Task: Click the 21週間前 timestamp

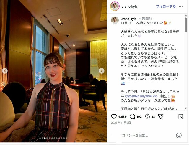Action: (145, 19)
